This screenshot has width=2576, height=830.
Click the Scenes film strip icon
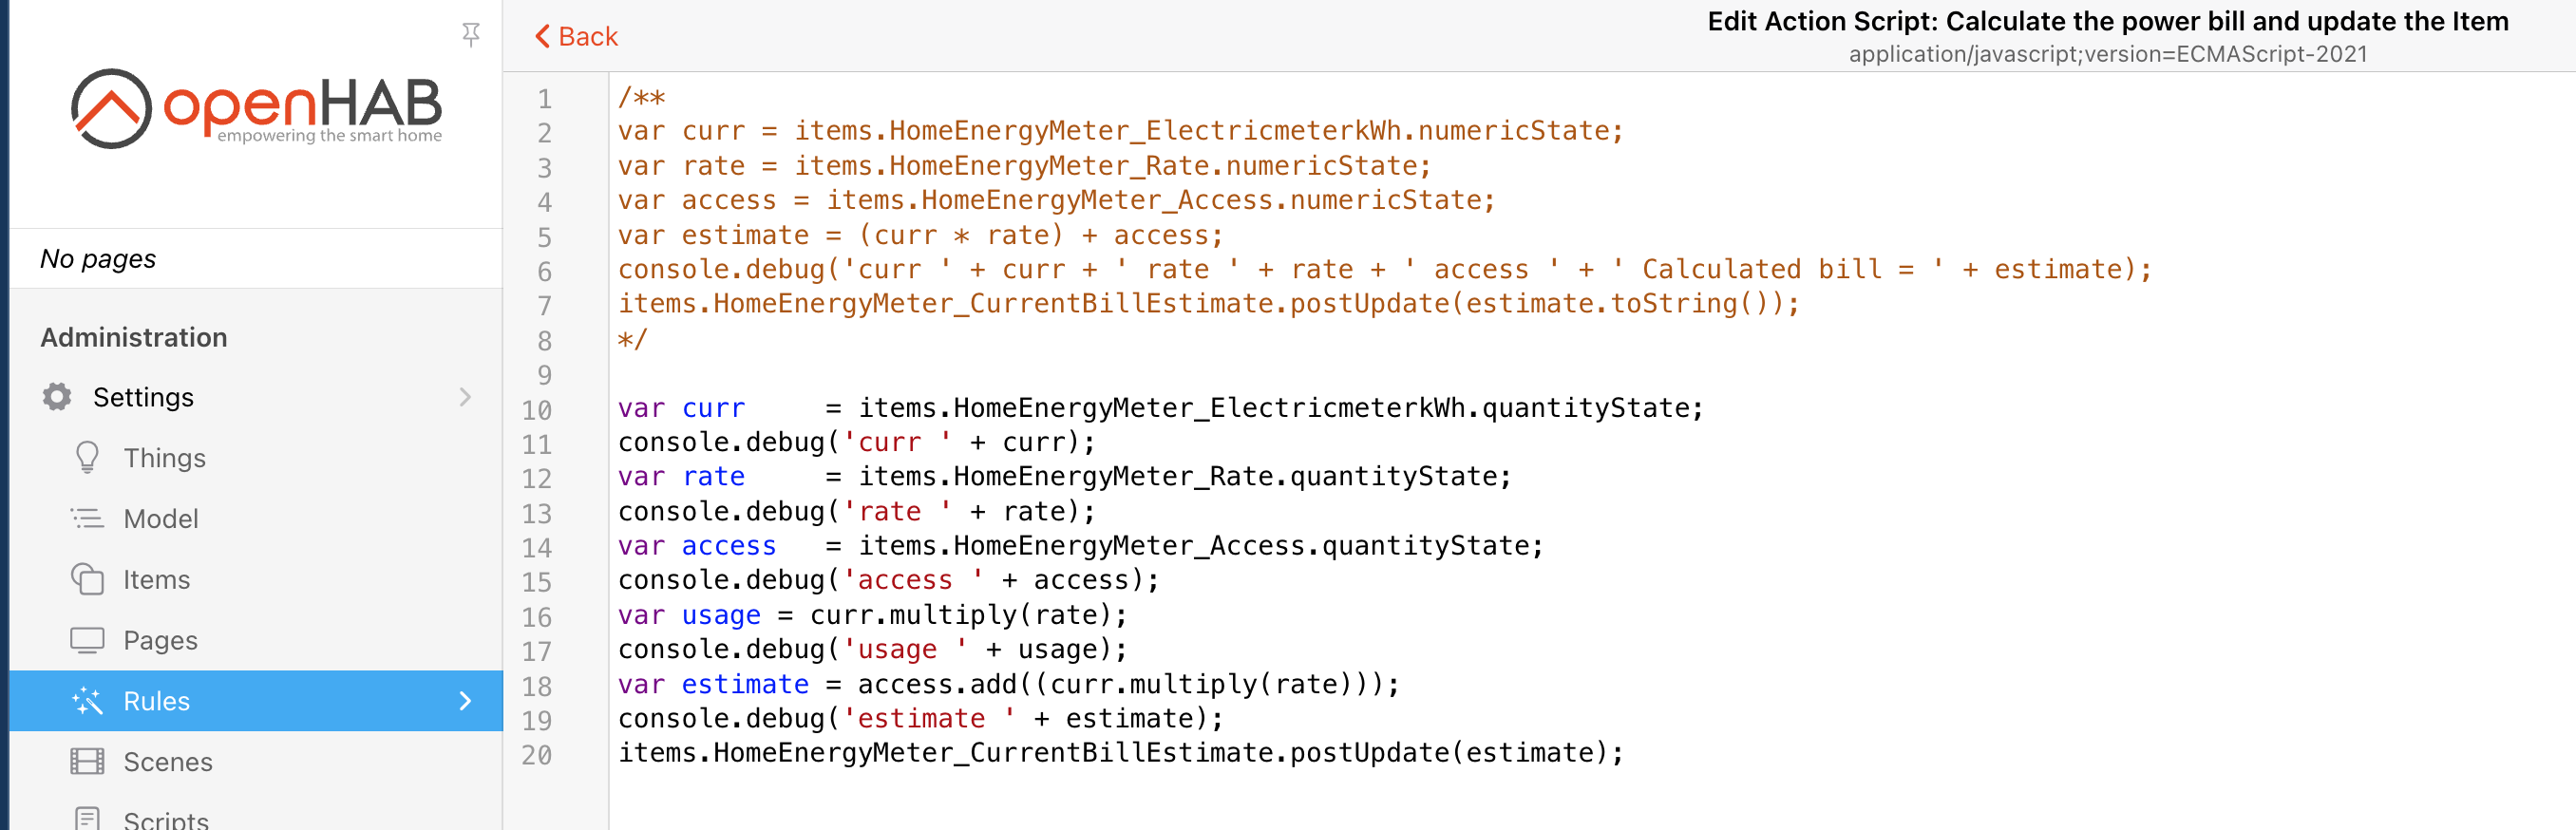coord(87,762)
